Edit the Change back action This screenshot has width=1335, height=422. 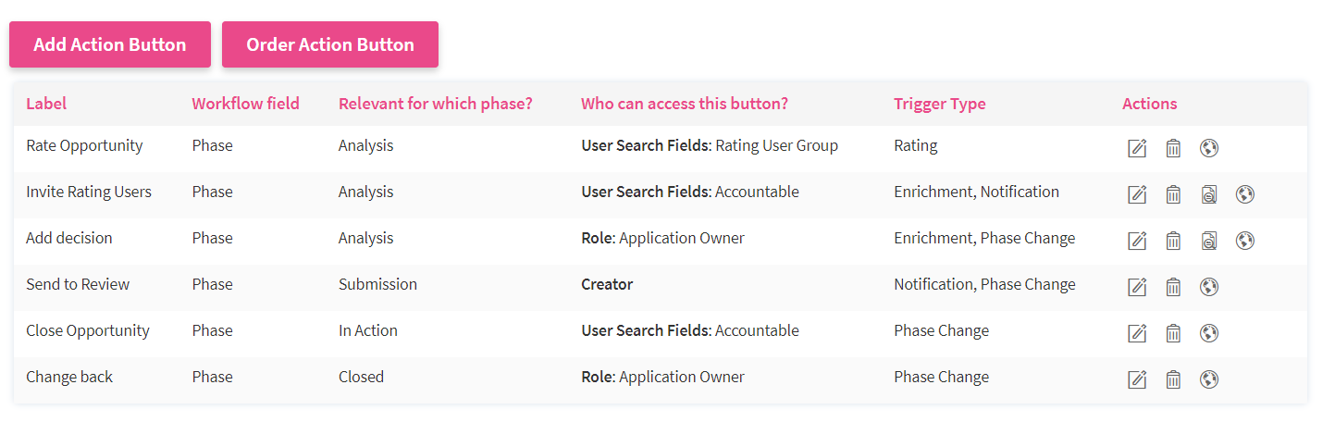[1137, 379]
